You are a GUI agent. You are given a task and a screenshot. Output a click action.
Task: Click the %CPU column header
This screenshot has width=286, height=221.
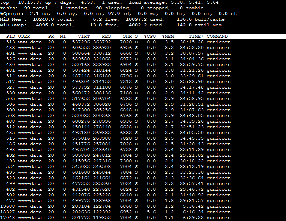[149, 36]
